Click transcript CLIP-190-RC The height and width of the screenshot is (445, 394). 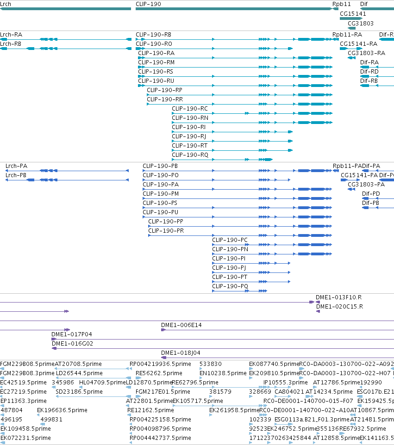pos(190,109)
